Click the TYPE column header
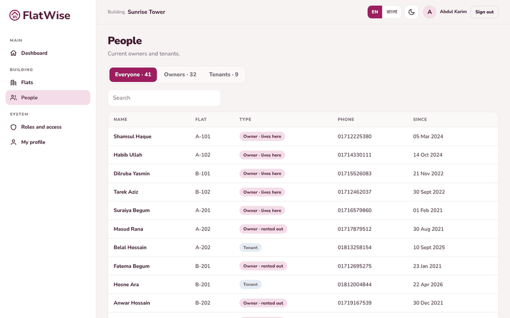Image resolution: width=510 pixels, height=318 pixels. pos(245,120)
